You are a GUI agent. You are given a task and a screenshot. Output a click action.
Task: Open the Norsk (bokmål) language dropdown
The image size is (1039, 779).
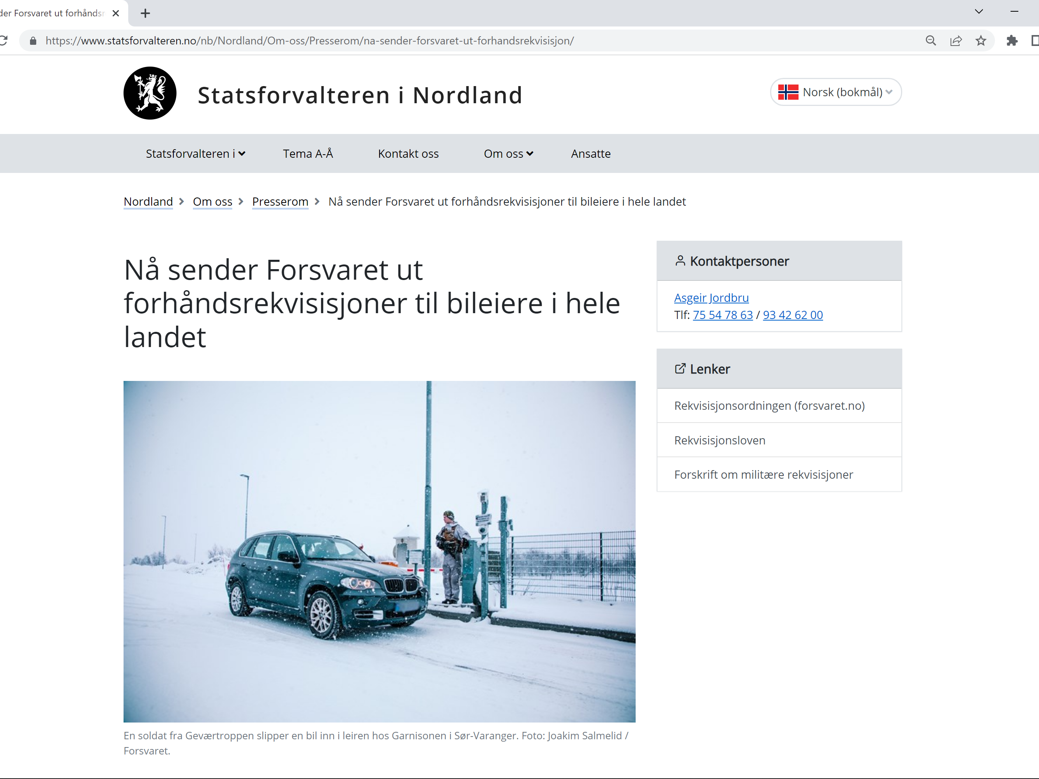point(836,92)
